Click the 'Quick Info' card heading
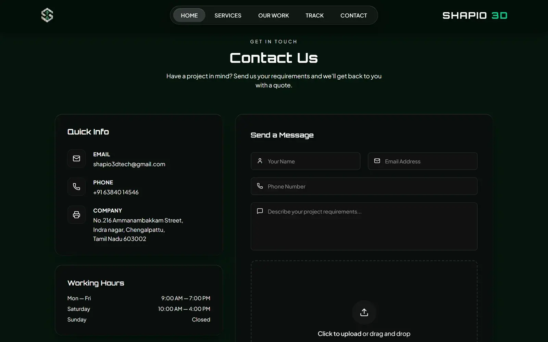Image resolution: width=548 pixels, height=342 pixels. [88, 132]
